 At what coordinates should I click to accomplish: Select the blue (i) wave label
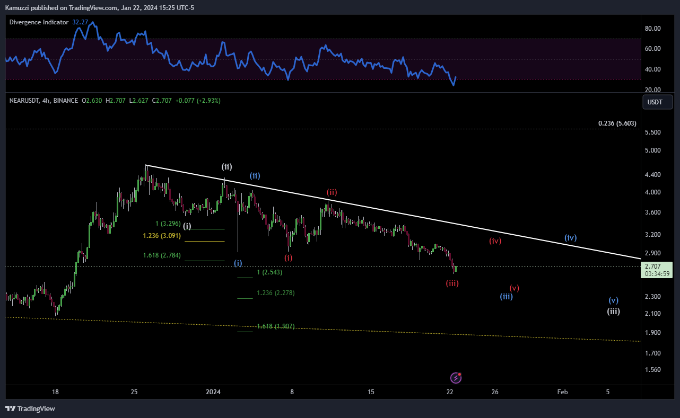(238, 263)
